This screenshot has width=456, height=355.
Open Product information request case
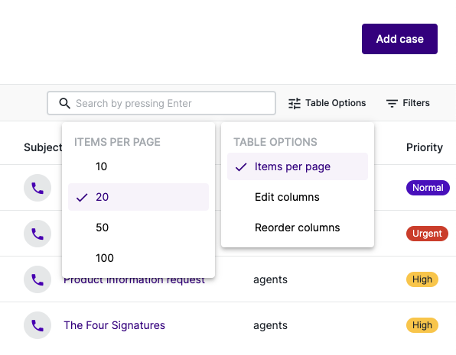(x=134, y=281)
